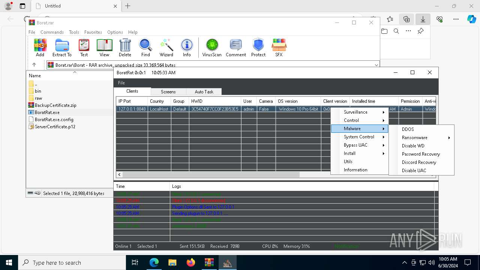Click the Delete trash icon
Screen dimensions: 480x270
pyautogui.click(x=125, y=48)
